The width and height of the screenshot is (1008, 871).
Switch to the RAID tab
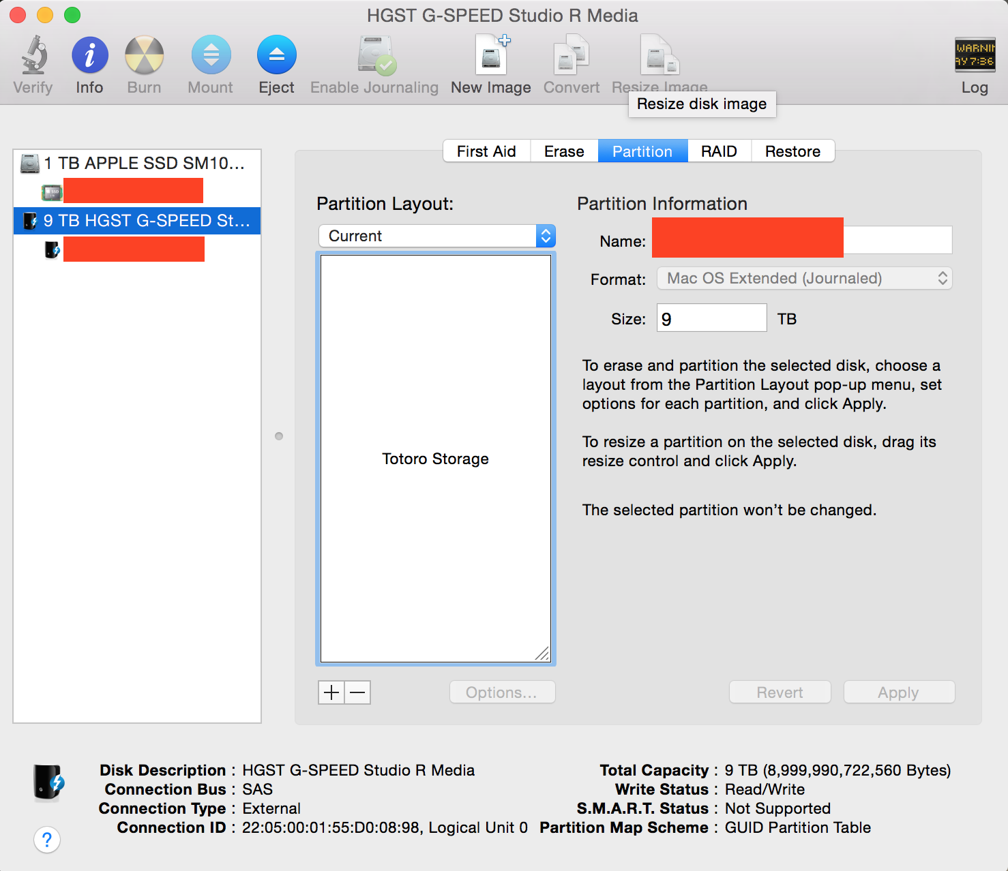point(719,151)
